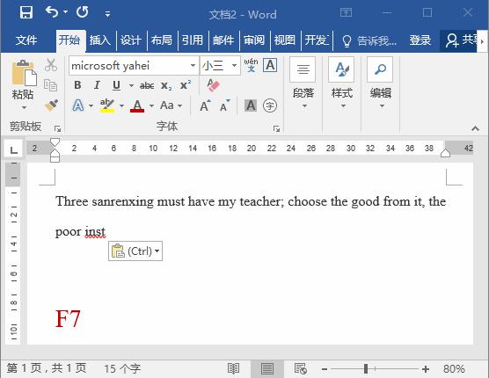Switch to the 设计 tab
This screenshot has height=378, width=489.
point(131,40)
